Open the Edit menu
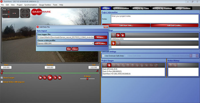Screen dimensions: 200x103 click(x=7, y=5)
